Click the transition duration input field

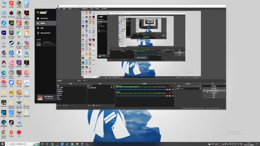pos(189,89)
